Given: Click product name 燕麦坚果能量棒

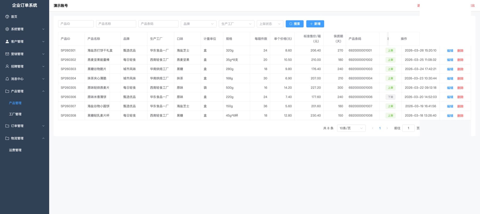Looking at the screenshot, I should [x=98, y=60].
